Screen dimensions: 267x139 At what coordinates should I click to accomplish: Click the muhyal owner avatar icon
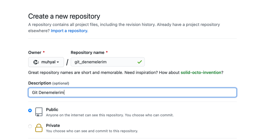[x=36, y=62]
